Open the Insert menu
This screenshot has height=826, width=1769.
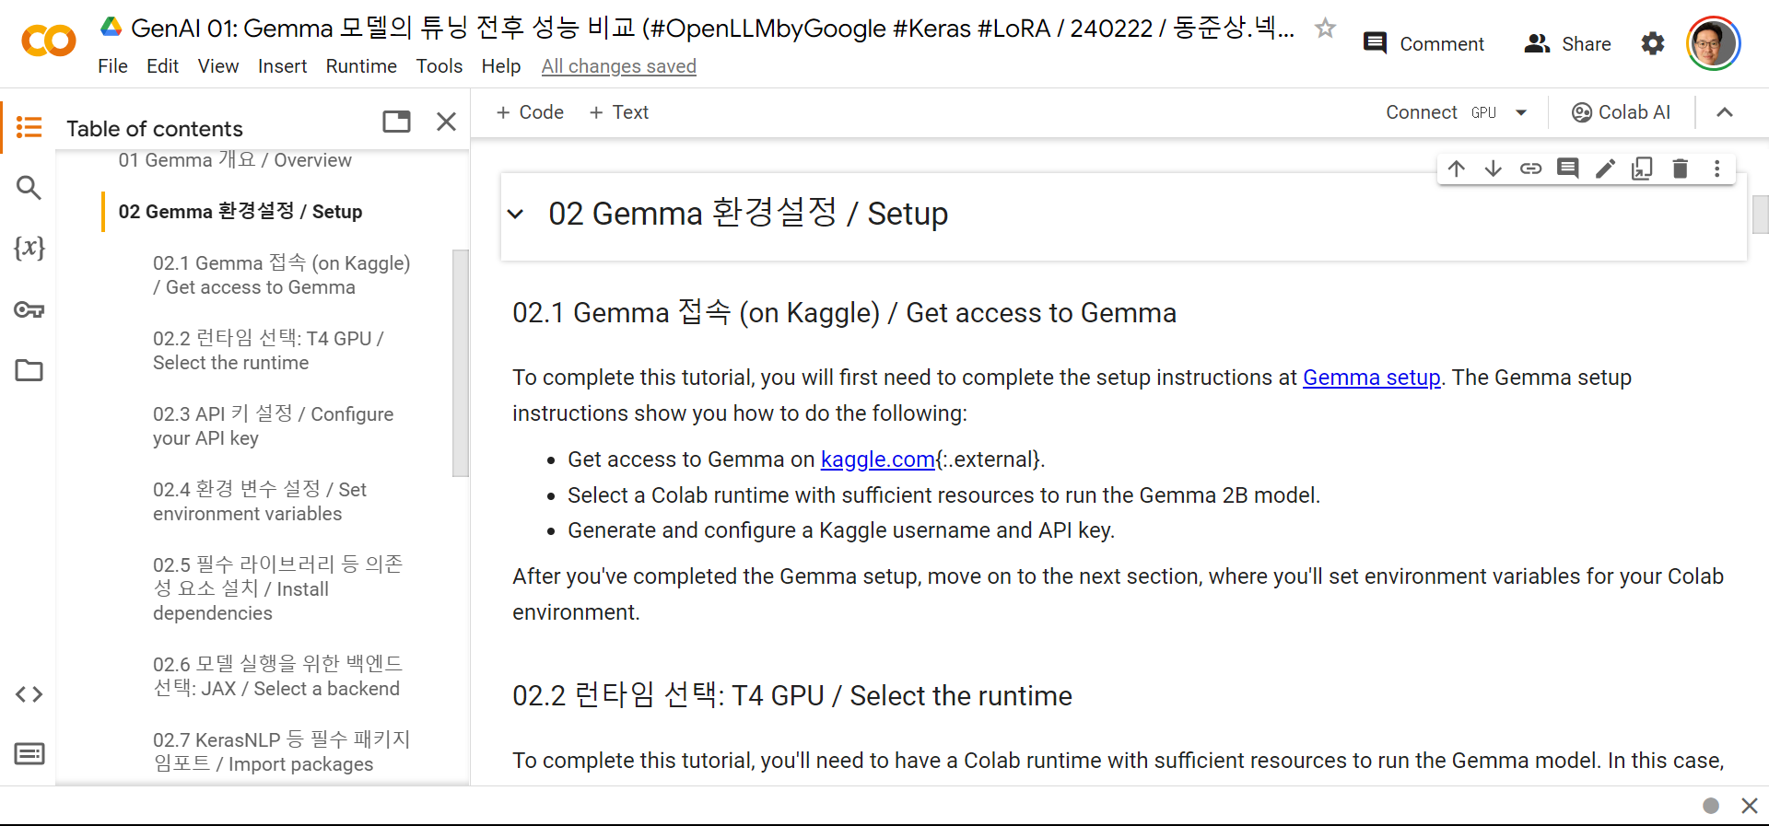(282, 65)
